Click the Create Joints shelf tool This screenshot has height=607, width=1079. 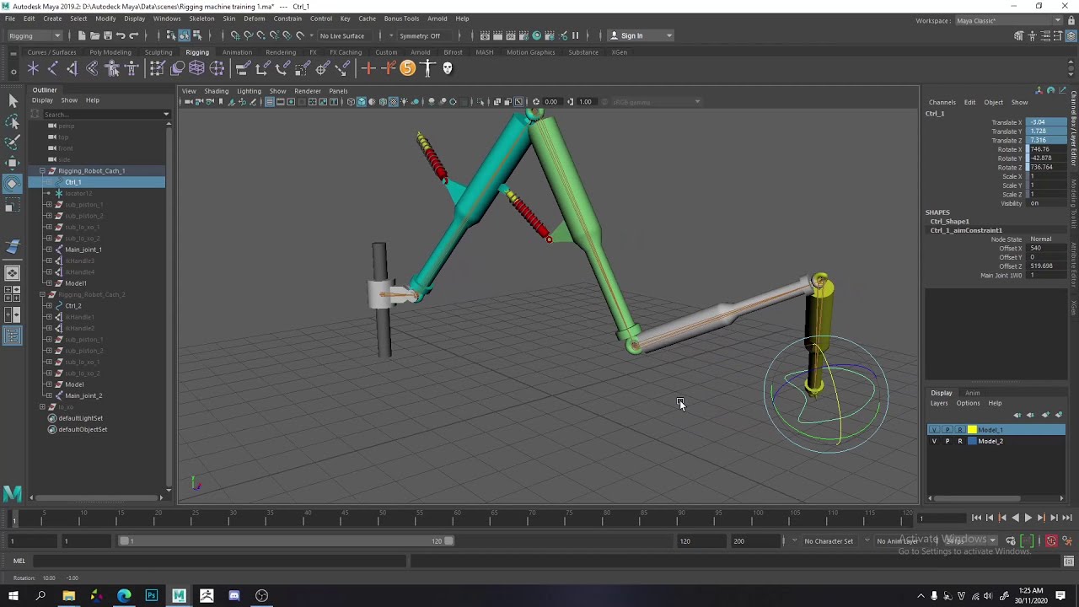[x=52, y=68]
